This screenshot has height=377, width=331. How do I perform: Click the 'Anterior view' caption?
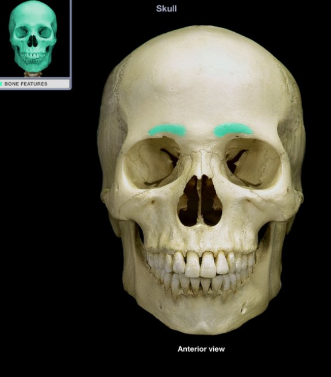[x=201, y=349]
